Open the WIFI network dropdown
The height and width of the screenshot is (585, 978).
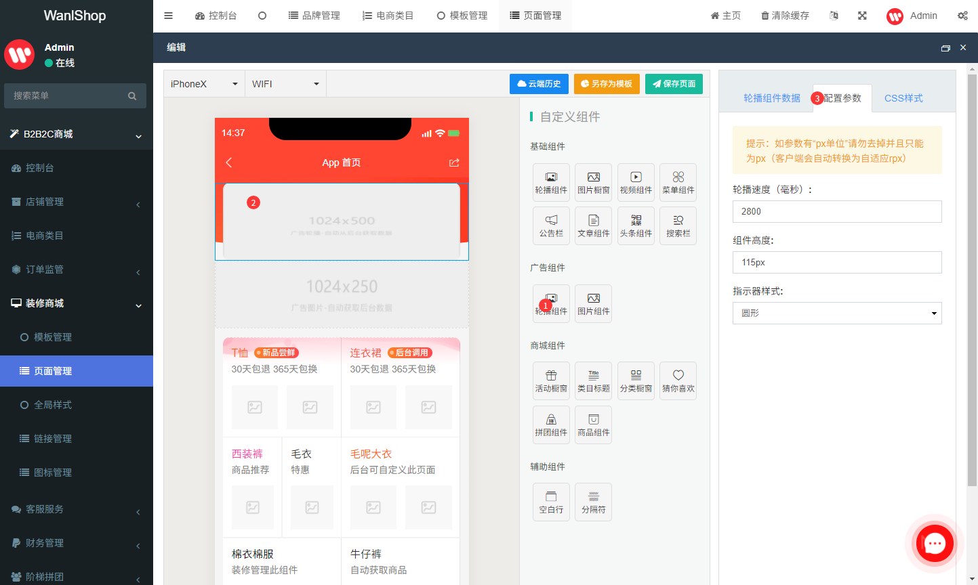[285, 84]
